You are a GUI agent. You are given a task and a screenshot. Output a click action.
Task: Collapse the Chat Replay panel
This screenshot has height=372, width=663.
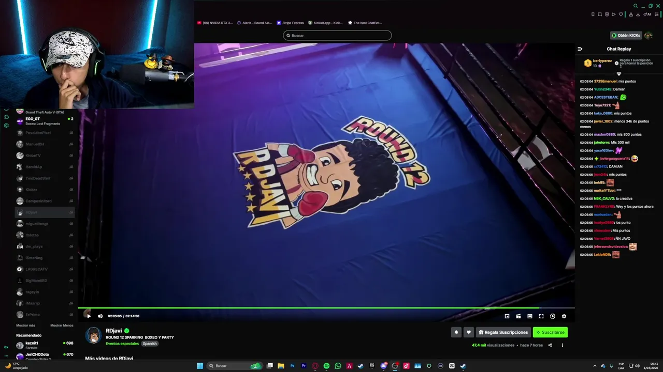tap(580, 49)
